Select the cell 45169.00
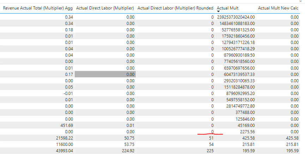 pyautogui.click(x=246, y=125)
